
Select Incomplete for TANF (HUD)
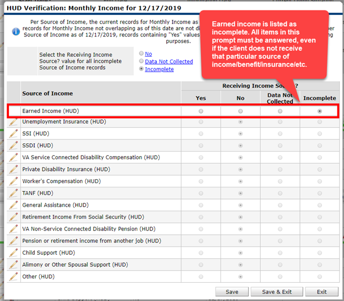(320, 193)
